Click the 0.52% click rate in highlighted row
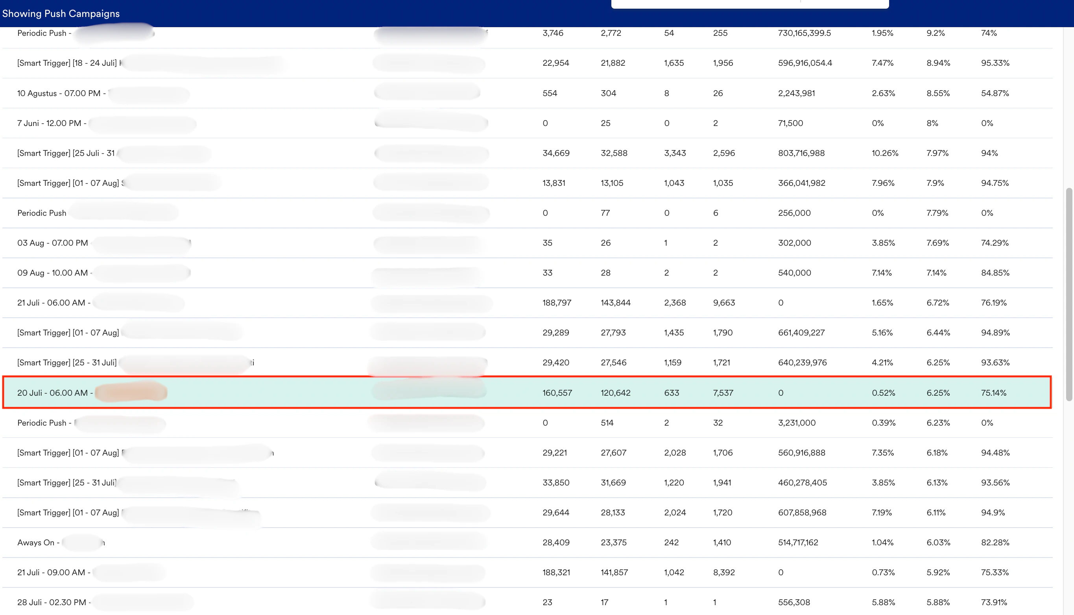Screen dimensions: 1074x615 [x=884, y=393]
